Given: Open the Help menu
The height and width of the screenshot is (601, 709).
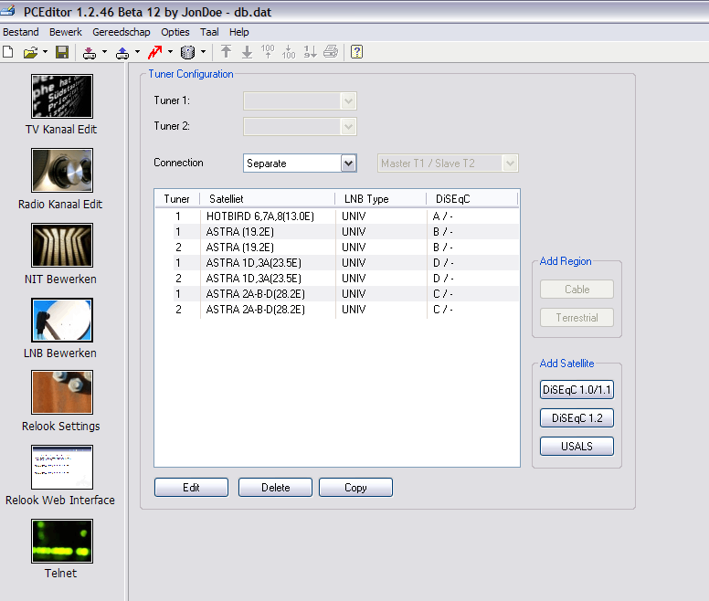Looking at the screenshot, I should tap(238, 32).
